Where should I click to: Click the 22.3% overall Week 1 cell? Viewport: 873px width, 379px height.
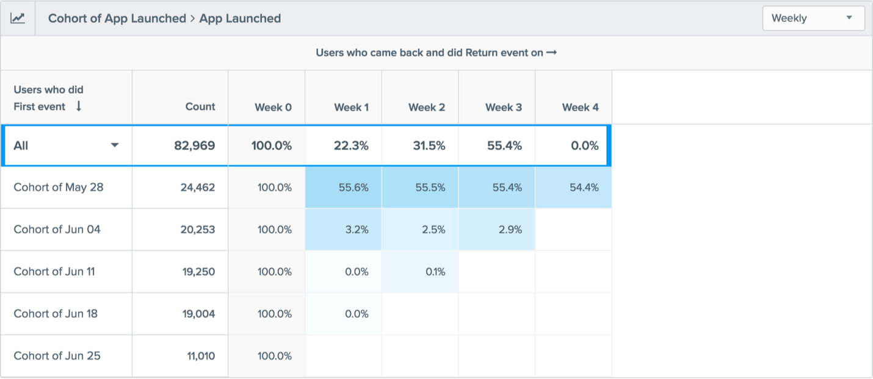(350, 146)
